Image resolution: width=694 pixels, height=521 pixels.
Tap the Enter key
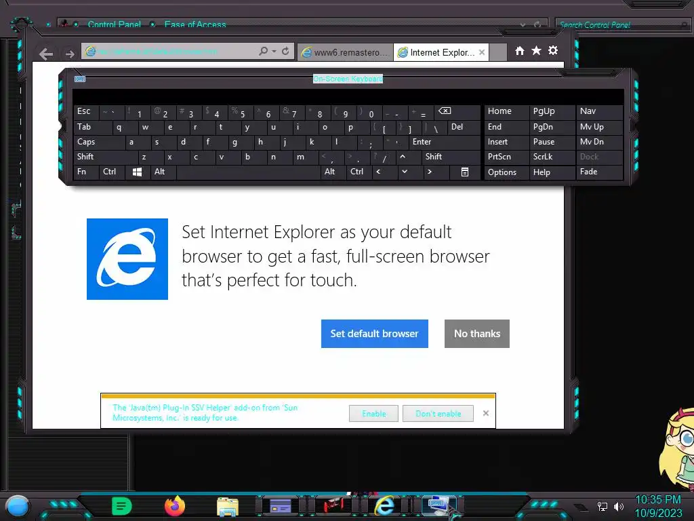tap(445, 142)
